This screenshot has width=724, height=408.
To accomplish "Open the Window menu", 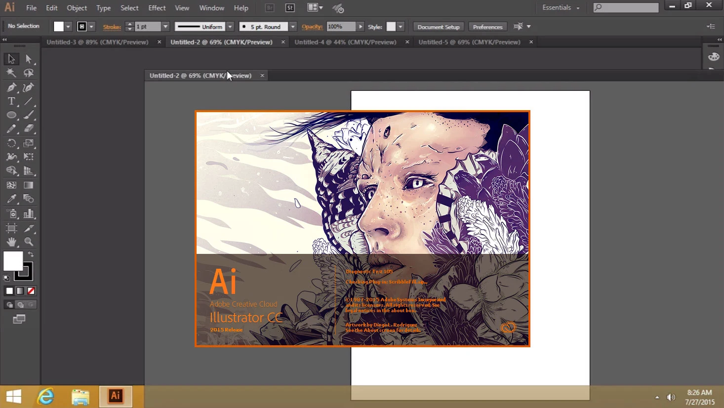I will click(x=211, y=7).
